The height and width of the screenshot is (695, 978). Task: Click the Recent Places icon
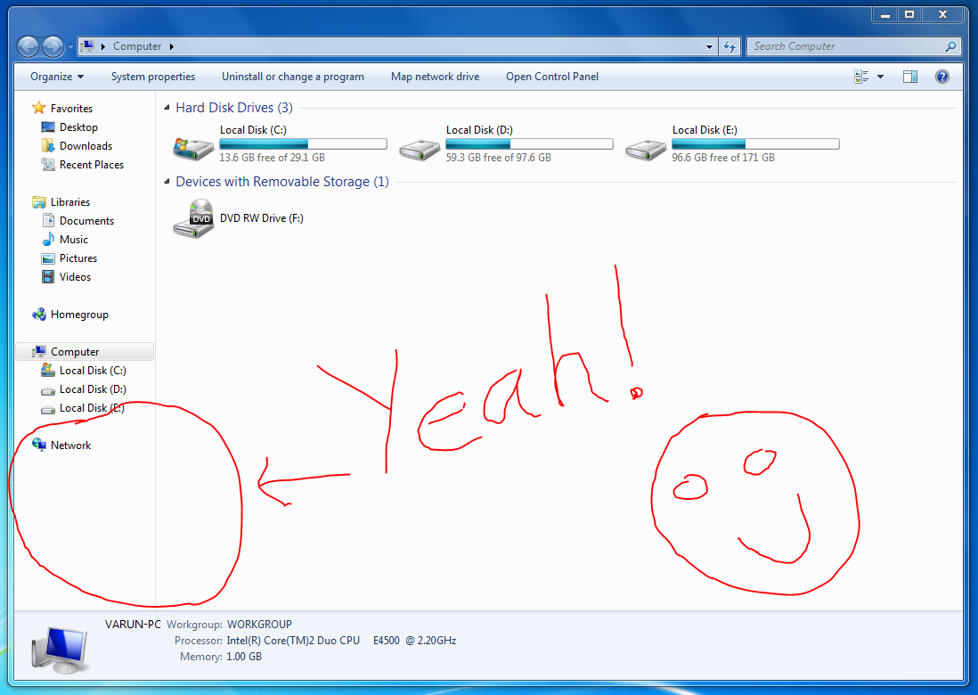pyautogui.click(x=48, y=165)
